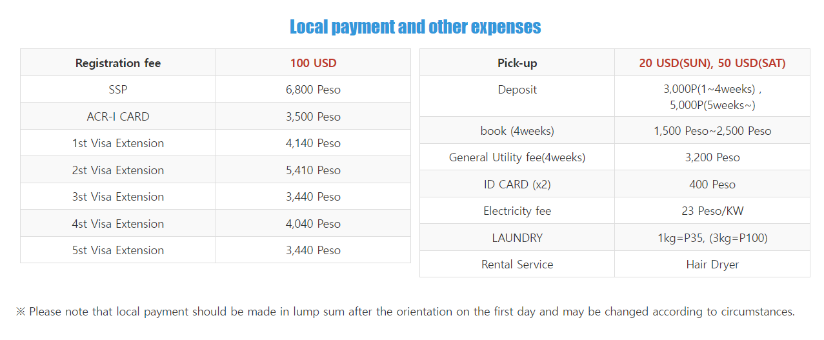Click the 23 Peso/KW electricity rate
The width and height of the screenshot is (824, 340).
(712, 211)
